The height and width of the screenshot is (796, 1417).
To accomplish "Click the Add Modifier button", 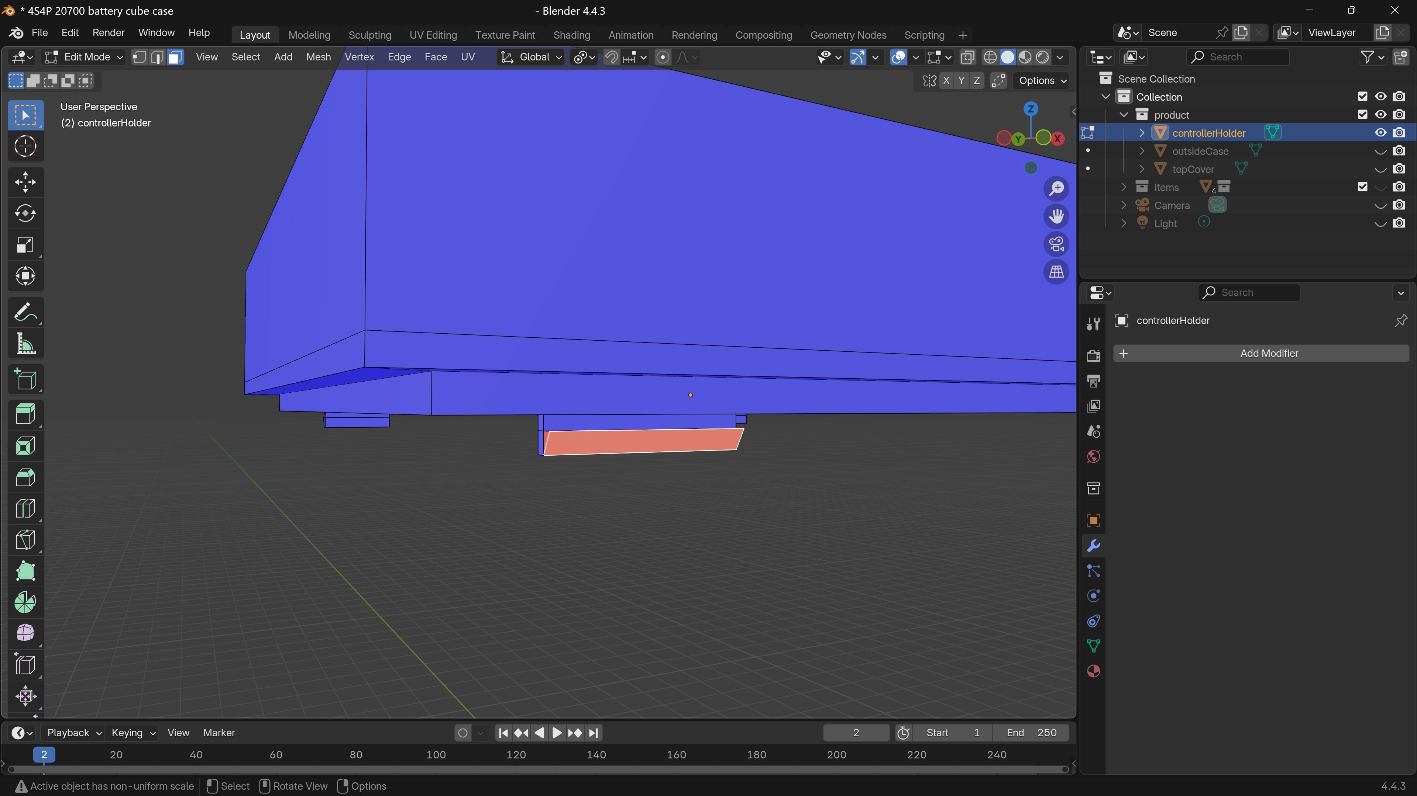I will pos(1261,353).
